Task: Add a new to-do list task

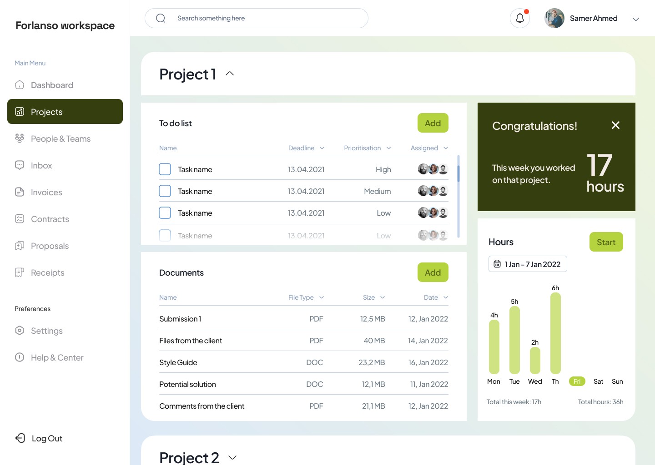Action: point(433,123)
